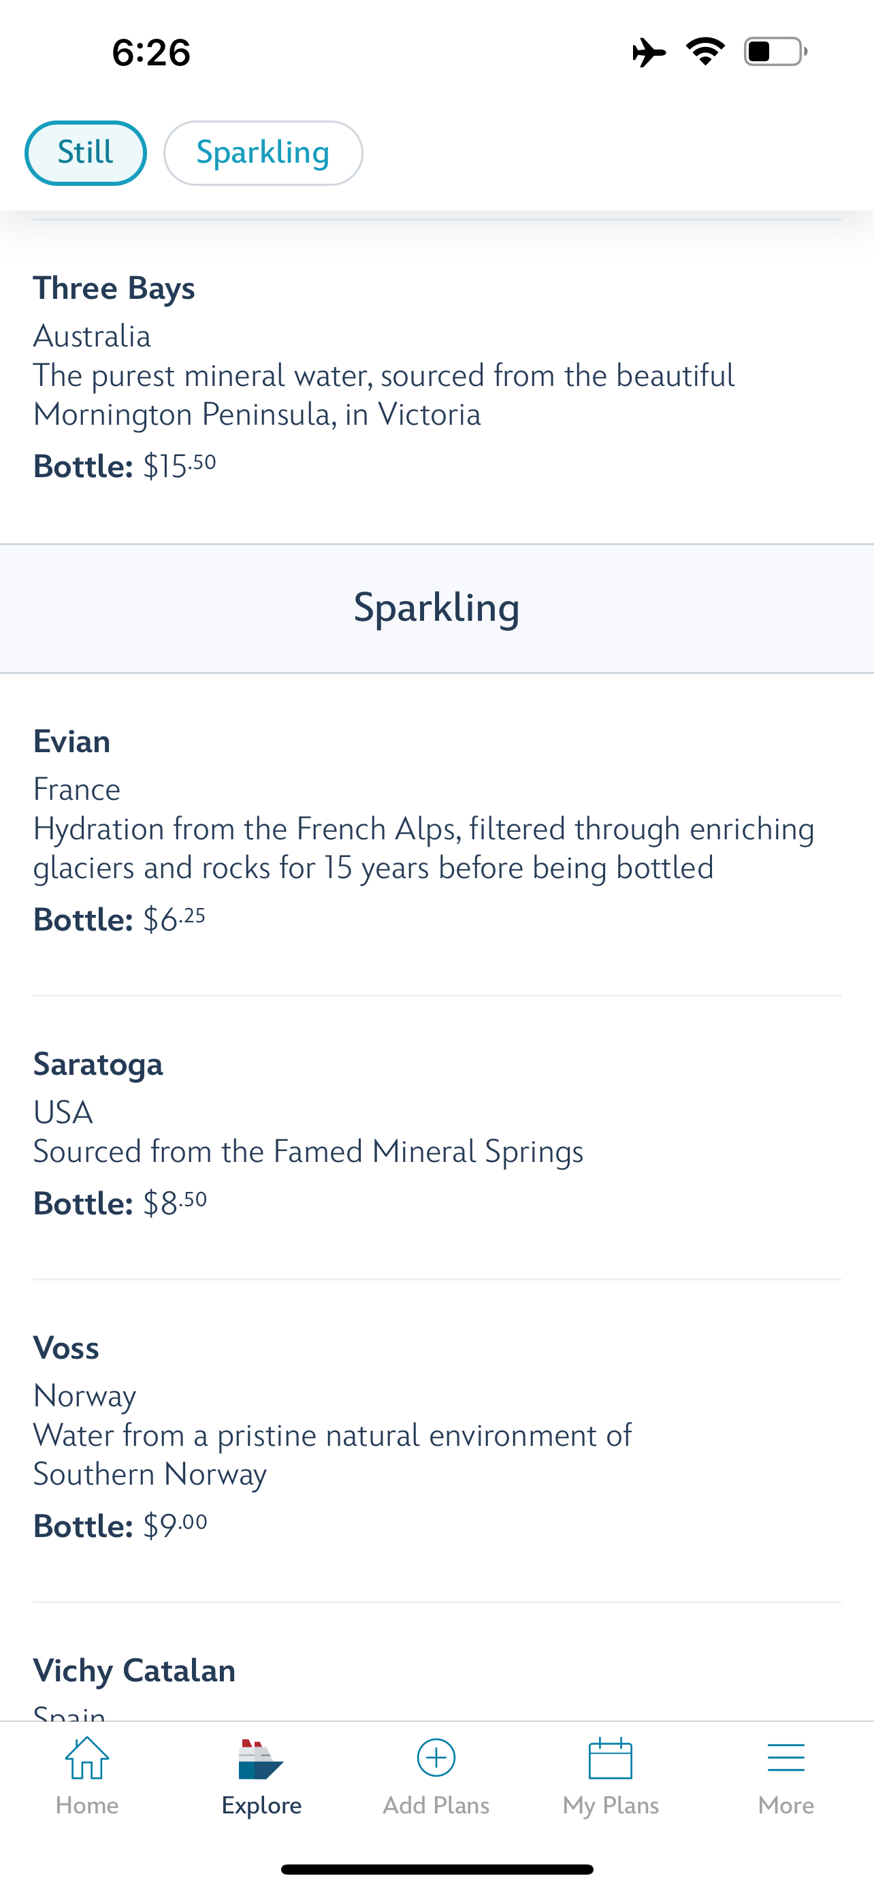Image resolution: width=874 pixels, height=1891 pixels.
Task: Open the More hamburger menu icon
Action: click(786, 1758)
